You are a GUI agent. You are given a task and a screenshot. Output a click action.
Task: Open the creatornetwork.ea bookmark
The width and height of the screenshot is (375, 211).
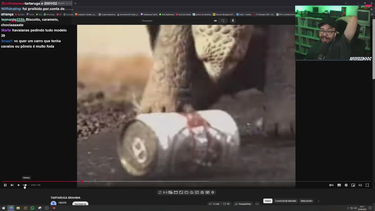[107, 14]
